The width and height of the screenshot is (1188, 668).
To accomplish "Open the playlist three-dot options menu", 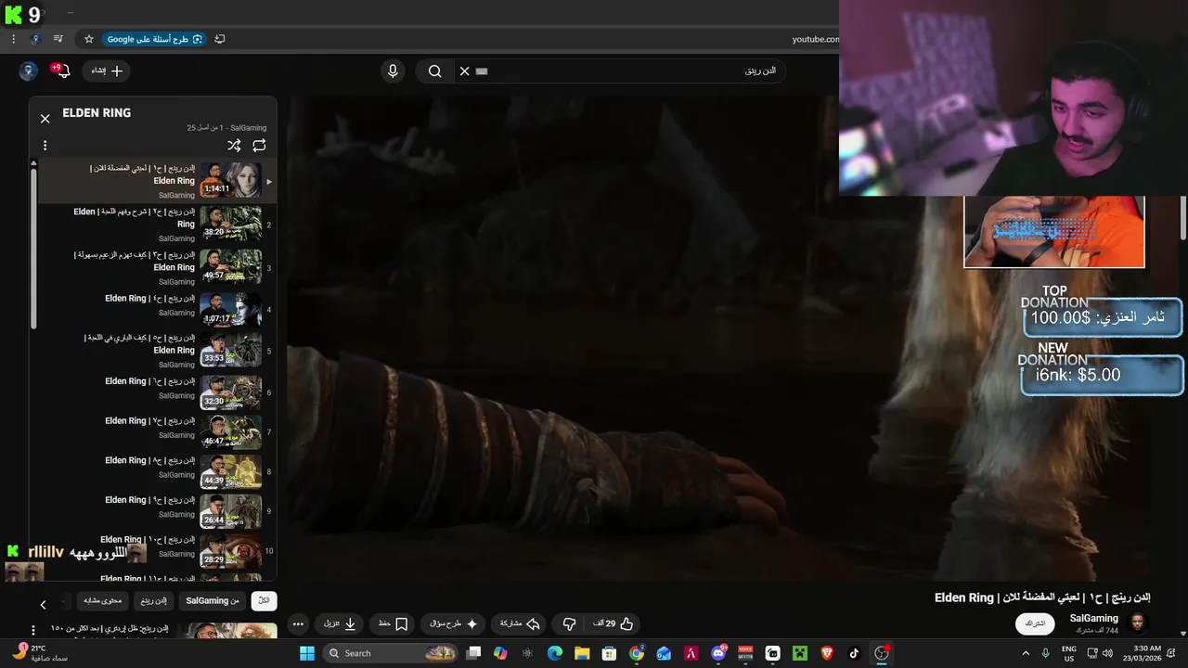I will point(45,146).
